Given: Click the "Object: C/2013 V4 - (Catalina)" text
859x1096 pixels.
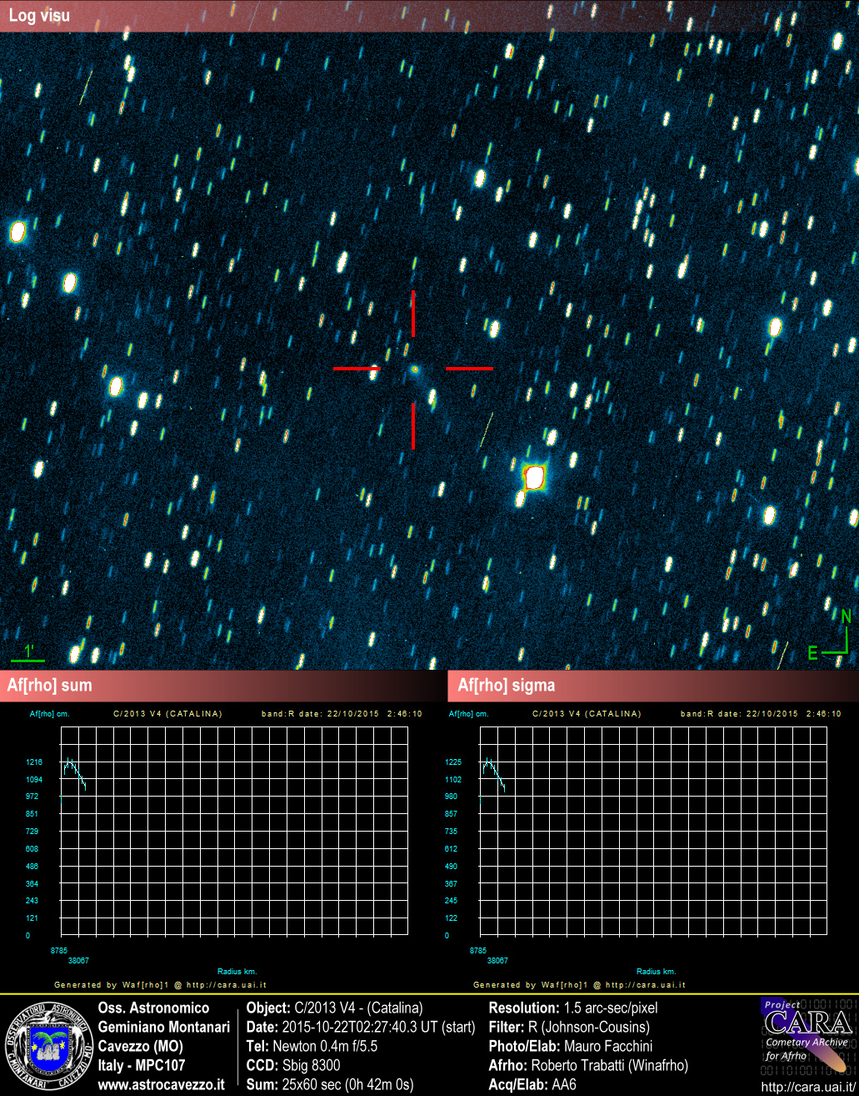Looking at the screenshot, I should click(x=335, y=1008).
